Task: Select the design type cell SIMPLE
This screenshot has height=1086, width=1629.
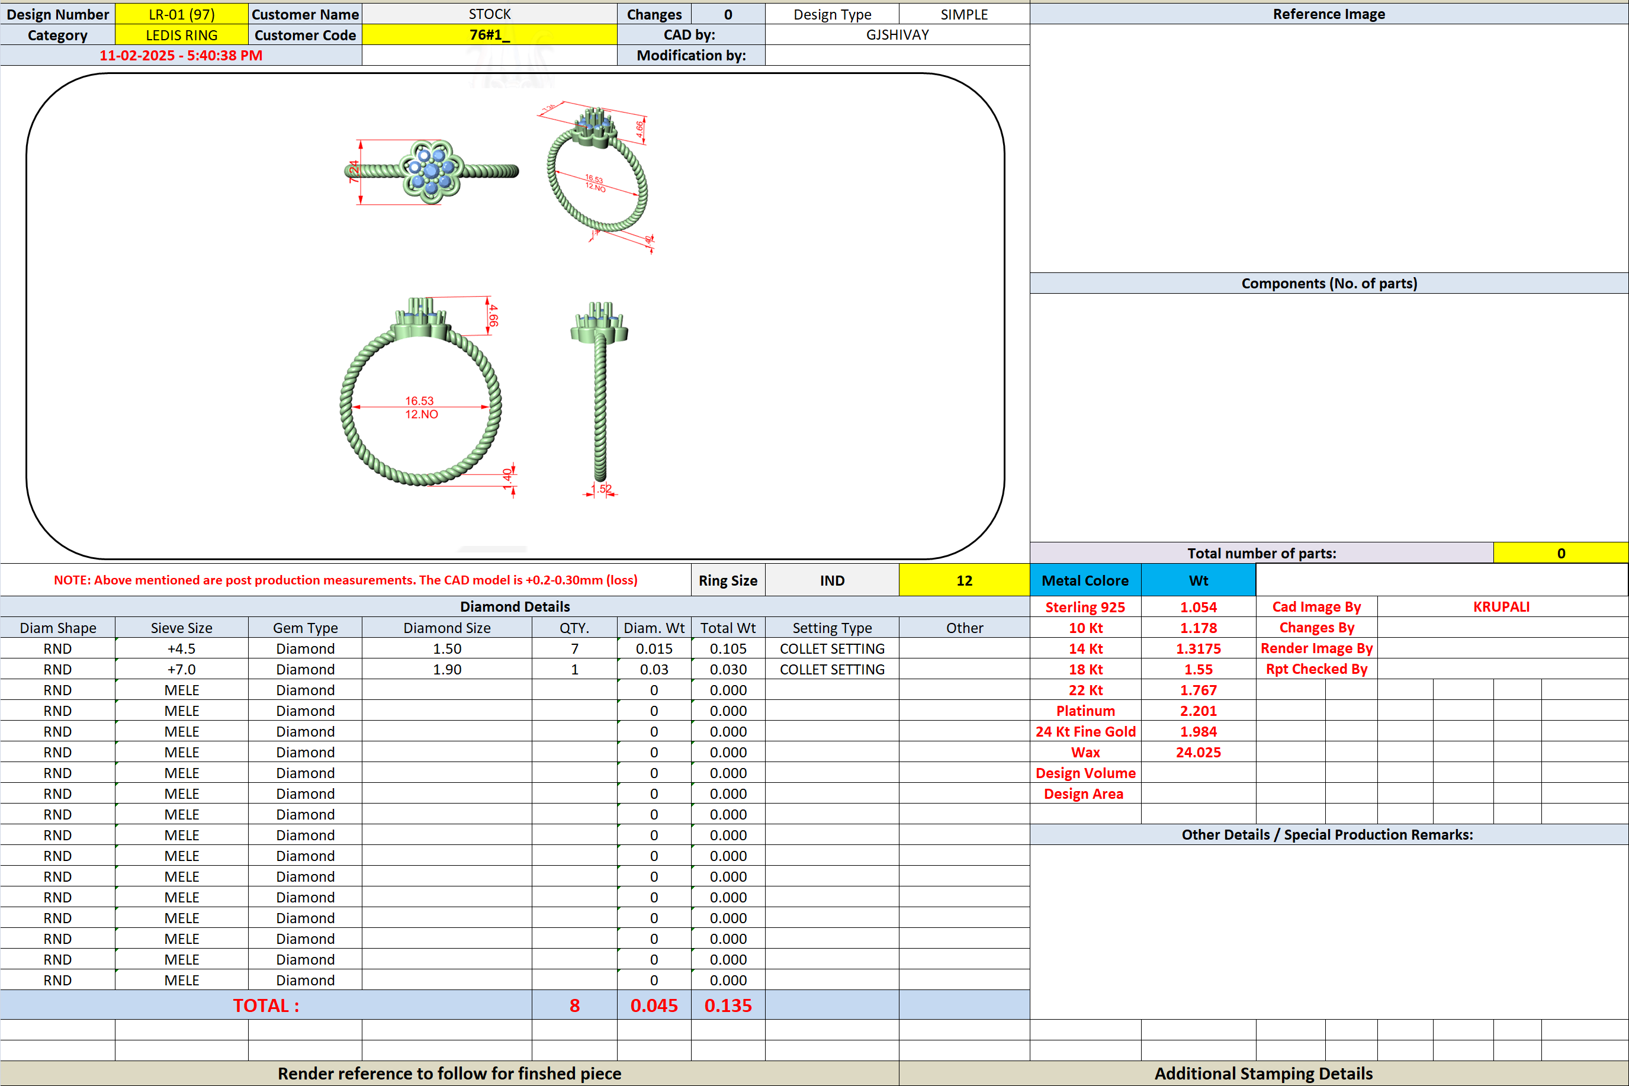Action: [x=964, y=14]
